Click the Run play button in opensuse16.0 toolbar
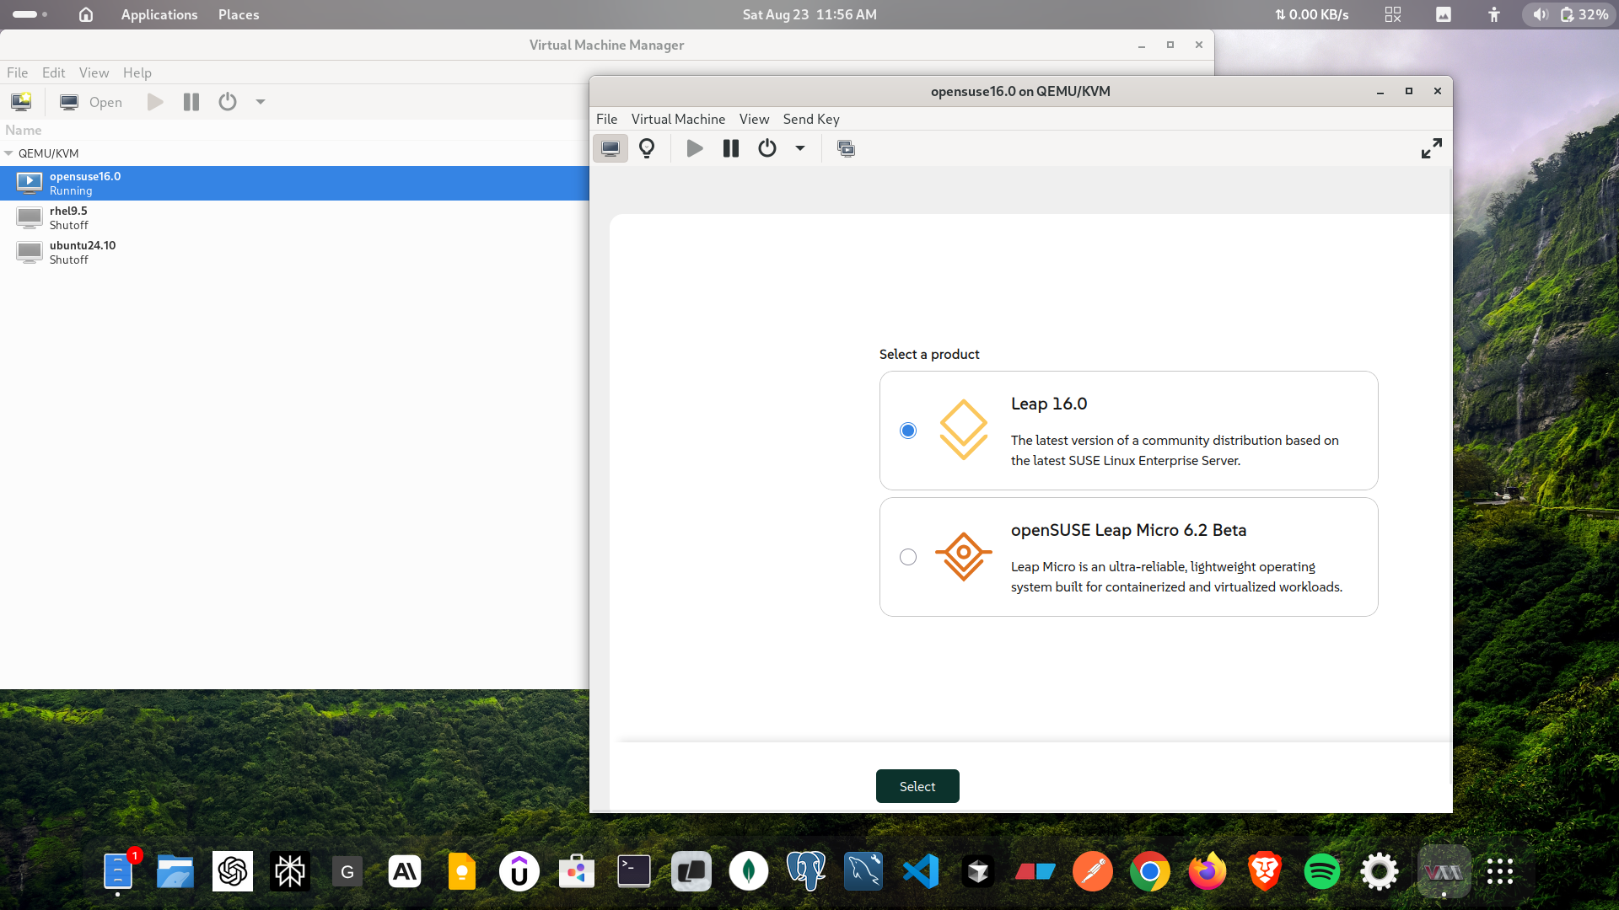The image size is (1619, 910). pyautogui.click(x=695, y=148)
